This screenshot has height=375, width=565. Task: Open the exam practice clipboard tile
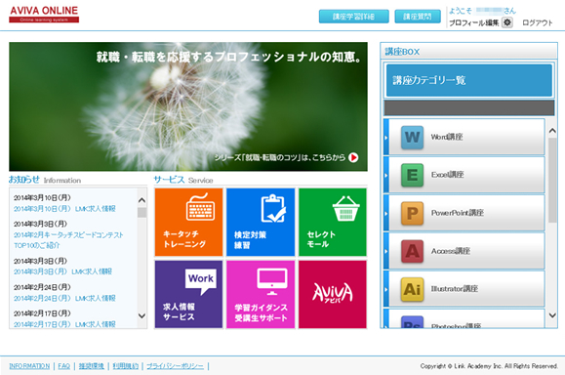[x=261, y=222]
